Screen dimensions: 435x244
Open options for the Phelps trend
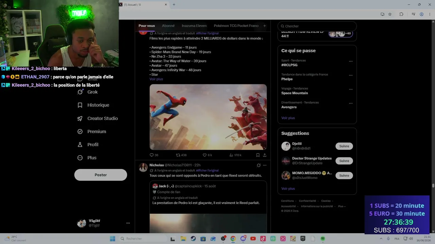tap(351, 75)
